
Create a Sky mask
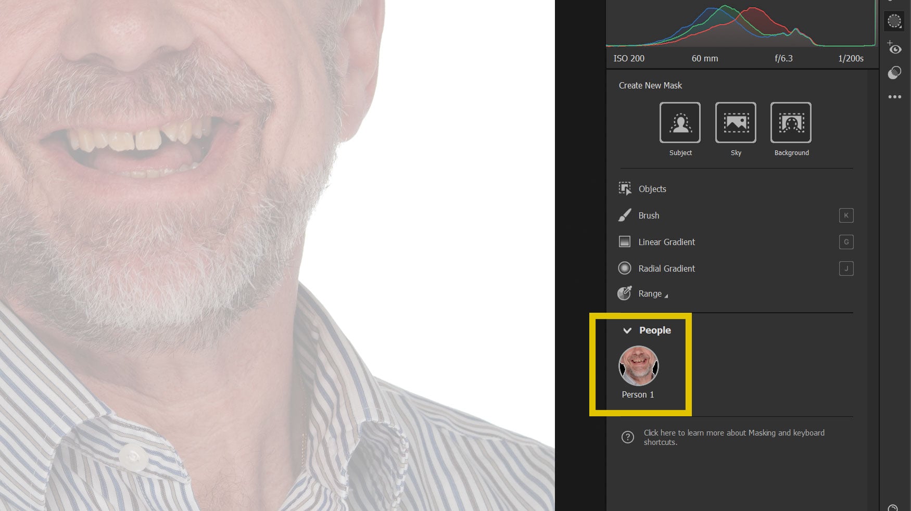click(736, 123)
